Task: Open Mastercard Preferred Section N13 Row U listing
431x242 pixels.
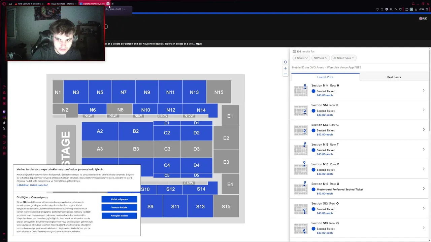Action: coord(360,189)
